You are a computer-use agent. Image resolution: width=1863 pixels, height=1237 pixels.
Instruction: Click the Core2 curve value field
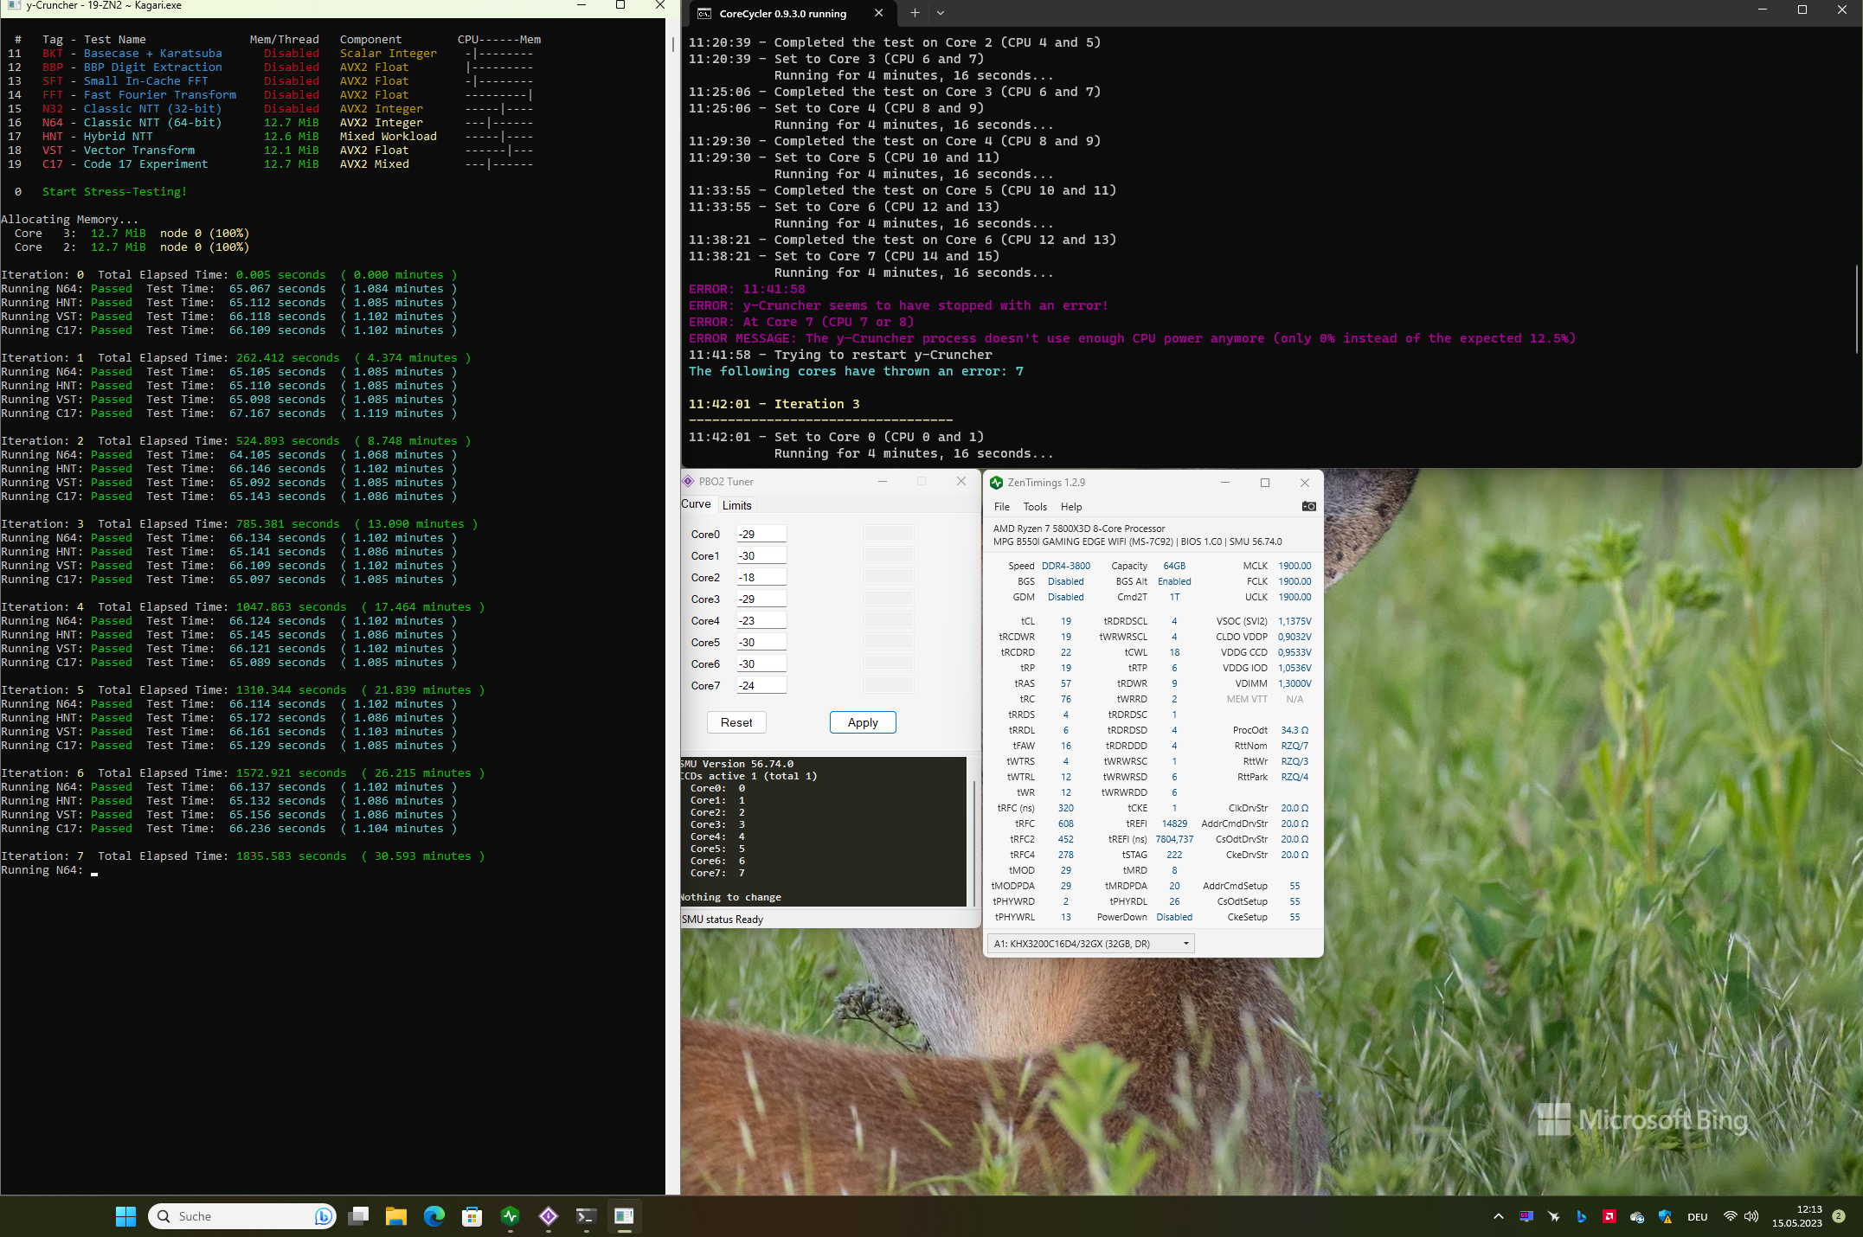pos(761,578)
